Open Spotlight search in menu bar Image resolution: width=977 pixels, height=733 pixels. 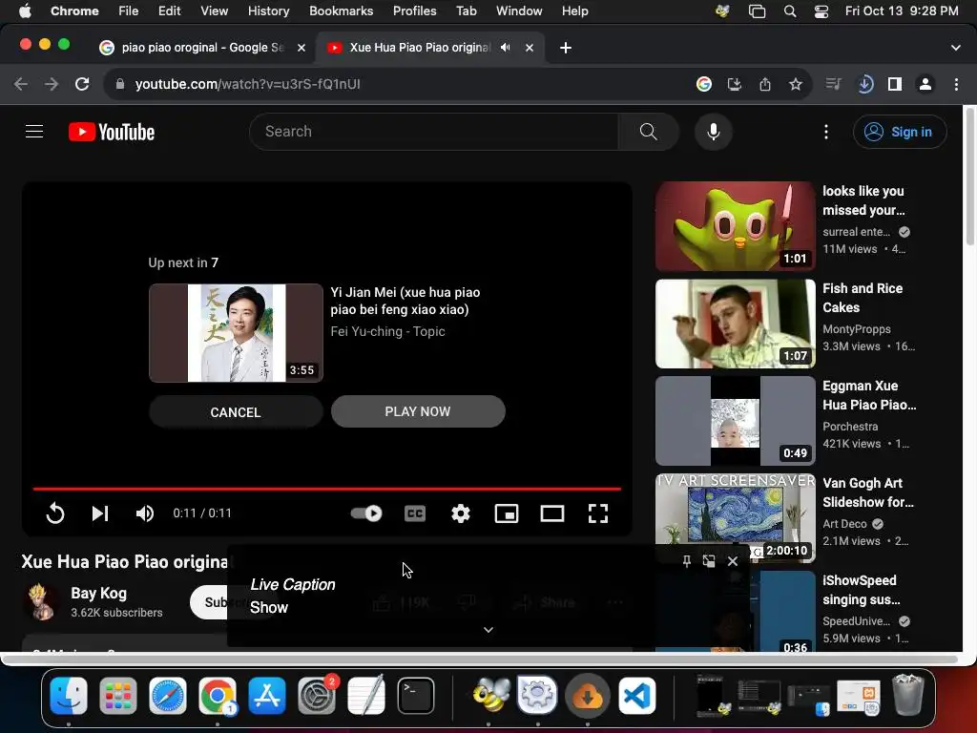(789, 11)
